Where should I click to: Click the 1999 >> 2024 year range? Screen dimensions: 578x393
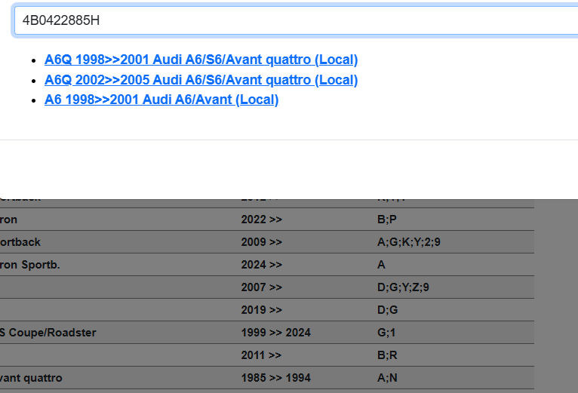(x=275, y=333)
